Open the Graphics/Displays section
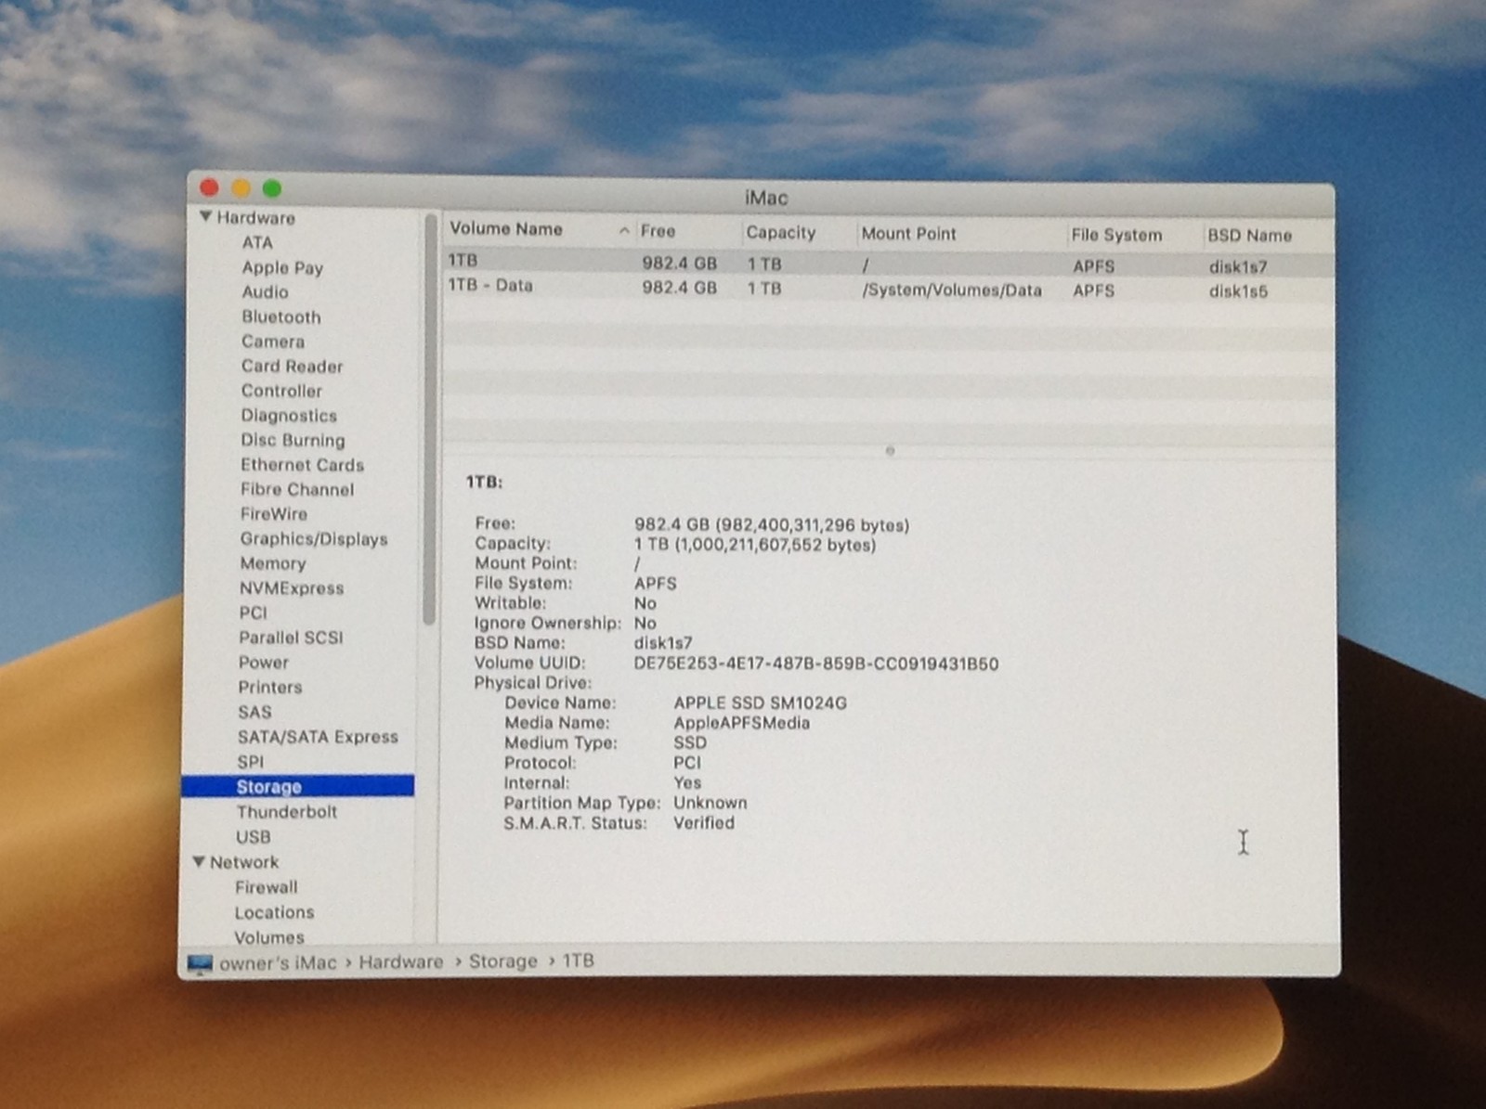The height and width of the screenshot is (1109, 1486). click(314, 539)
